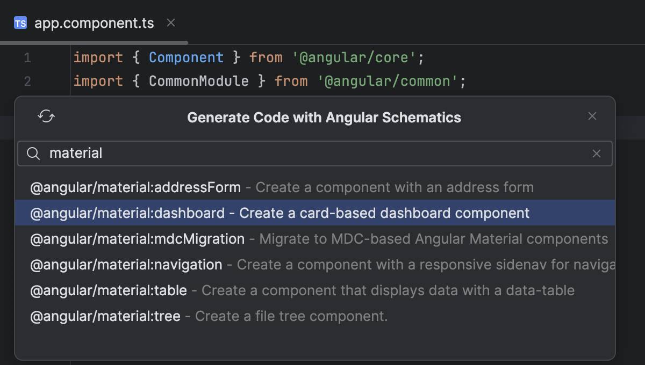Click the CommonModule import in line two
The height and width of the screenshot is (365, 645).
coord(198,81)
